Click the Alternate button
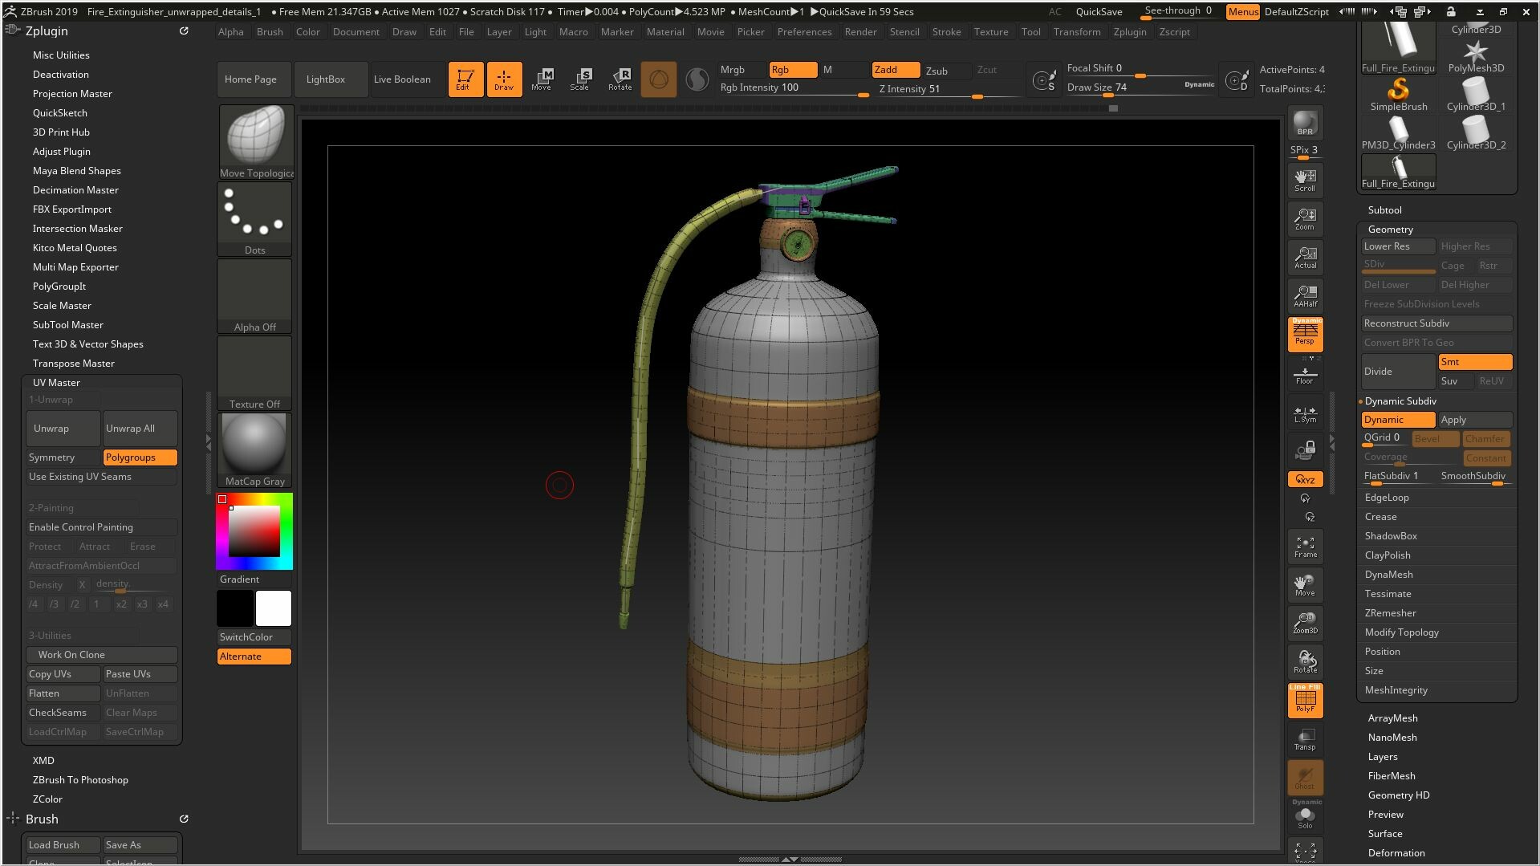This screenshot has height=866, width=1540. tap(254, 657)
